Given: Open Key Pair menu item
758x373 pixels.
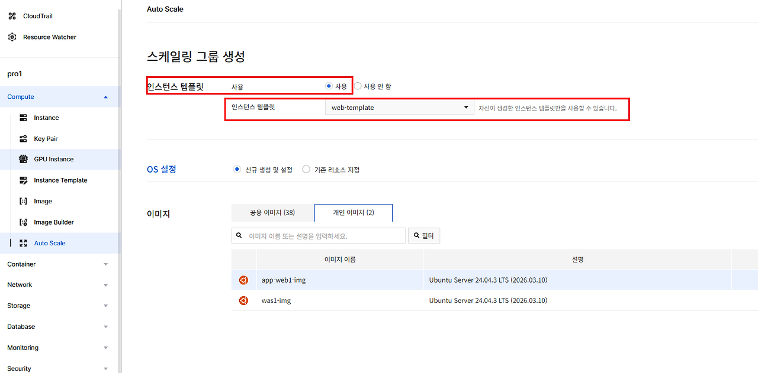Looking at the screenshot, I should tap(46, 139).
